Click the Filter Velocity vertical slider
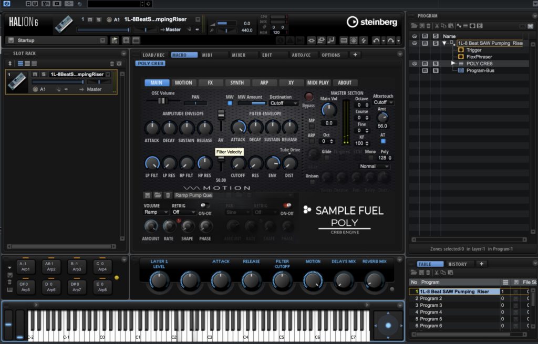This screenshot has width=538, height=344. point(221,164)
